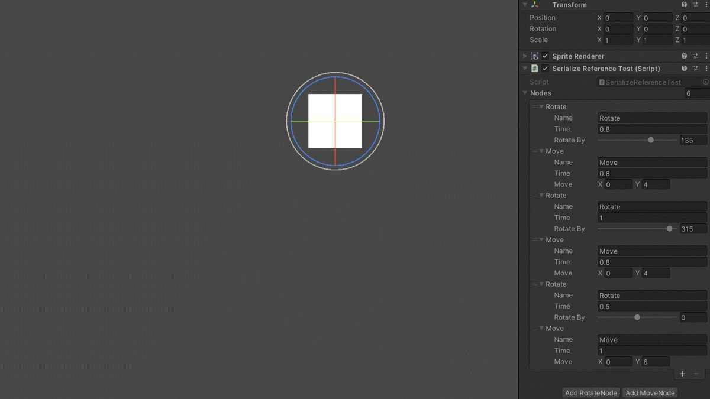
Task: Grab the first Rotate node drag handle
Action: point(535,107)
